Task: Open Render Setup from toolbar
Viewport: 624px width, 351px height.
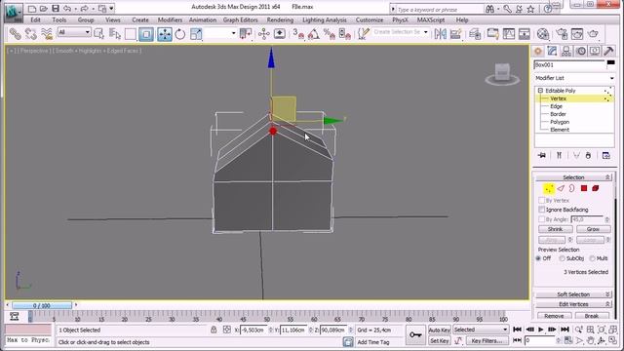Action: tap(562, 34)
